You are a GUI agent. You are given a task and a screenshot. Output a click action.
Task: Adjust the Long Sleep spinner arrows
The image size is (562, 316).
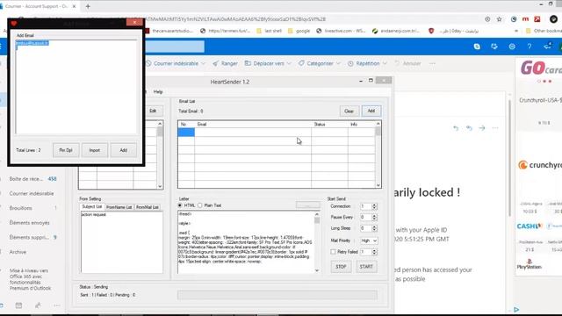[375, 228]
